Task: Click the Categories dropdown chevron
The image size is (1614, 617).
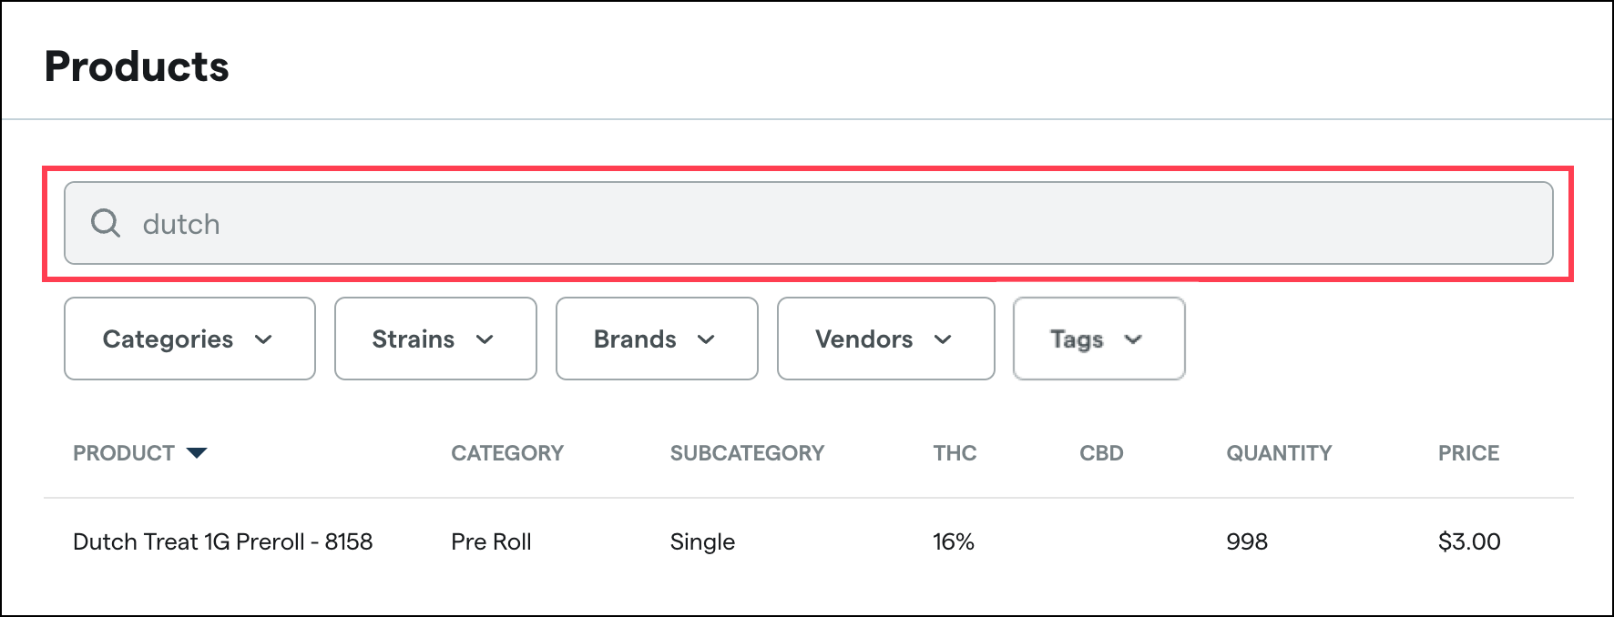Action: pos(265,341)
